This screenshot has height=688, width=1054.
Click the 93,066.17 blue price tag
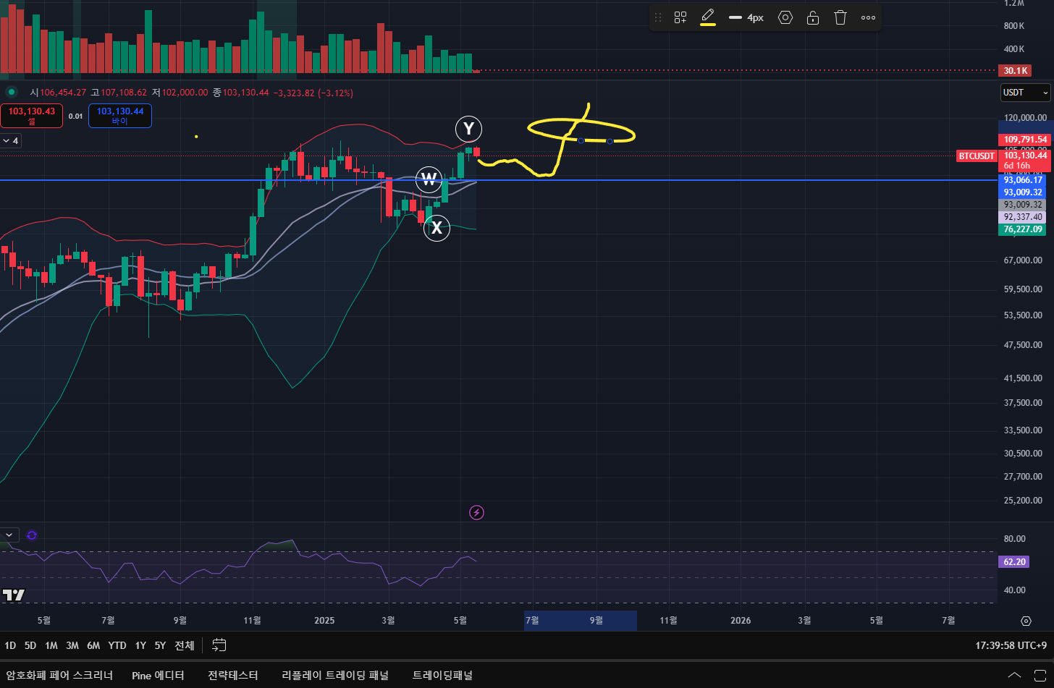[1022, 180]
